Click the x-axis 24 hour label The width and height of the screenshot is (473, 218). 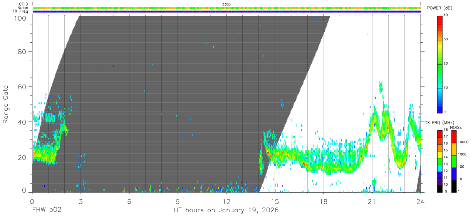point(421,201)
